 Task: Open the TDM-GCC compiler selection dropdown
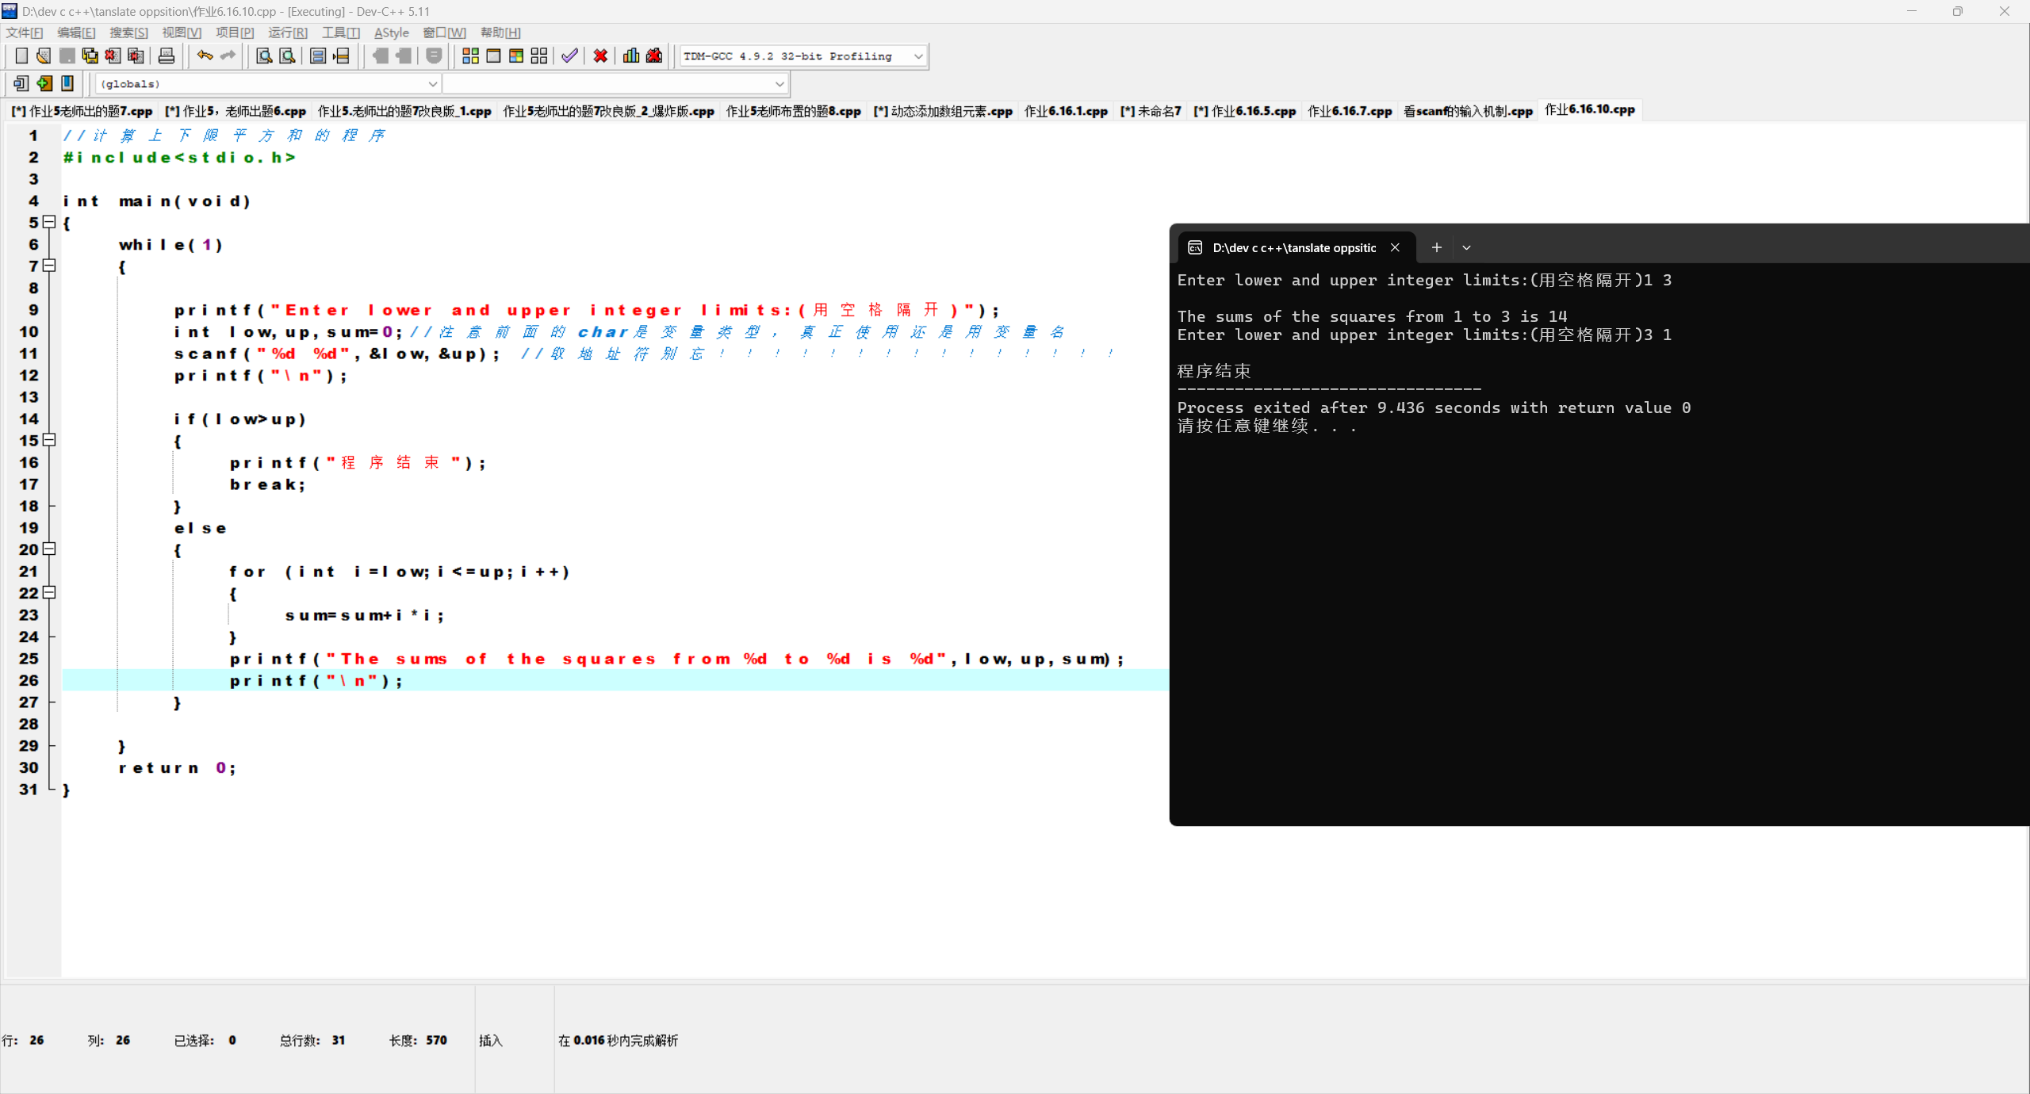pyautogui.click(x=917, y=56)
